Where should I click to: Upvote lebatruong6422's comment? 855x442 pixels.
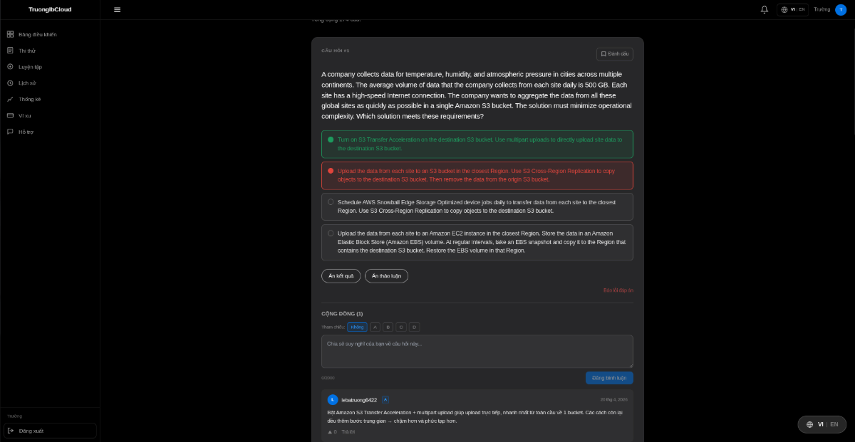330,432
